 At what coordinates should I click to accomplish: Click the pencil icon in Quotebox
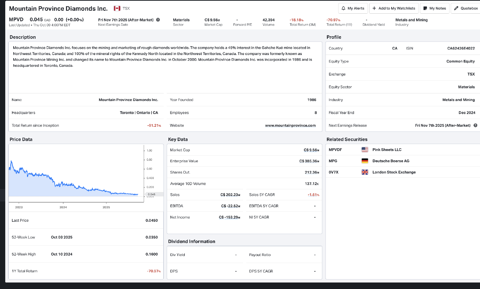tap(456, 8)
